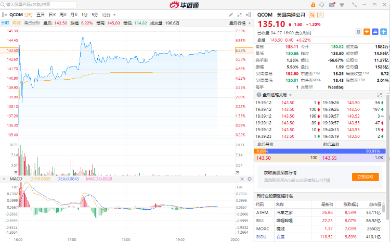Click the 19:40:13 trade row at 143.55
Viewport: 390px width, 242px height.
tap(353, 130)
